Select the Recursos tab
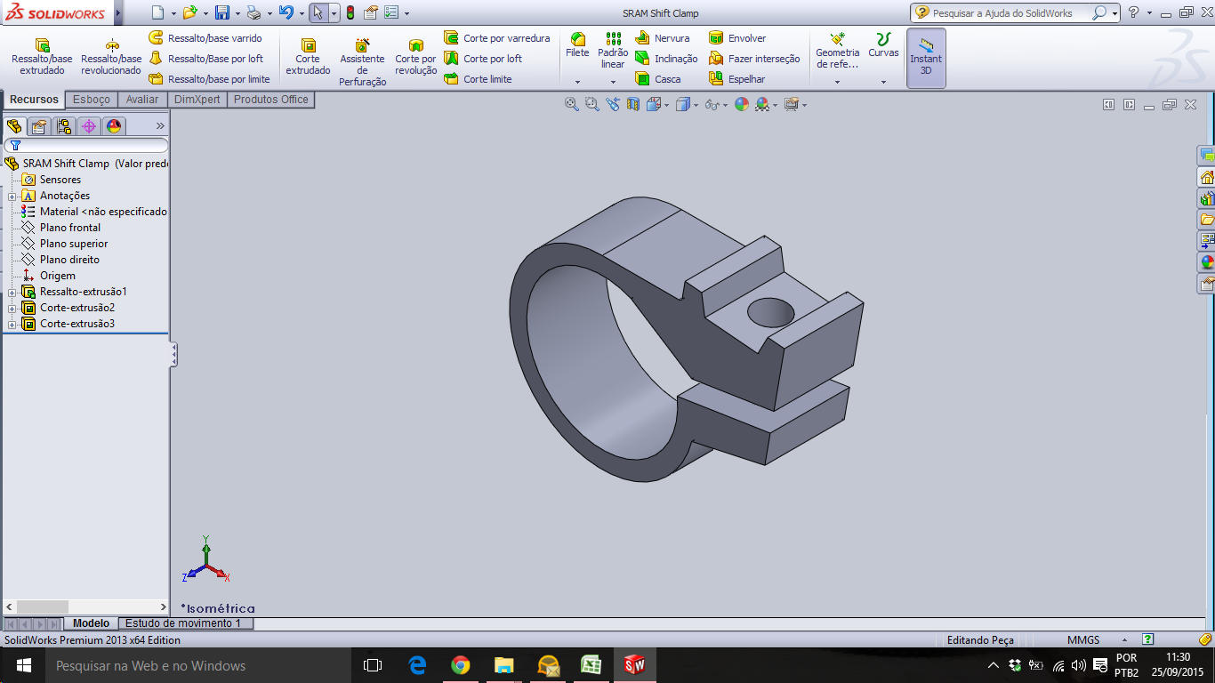 point(34,100)
